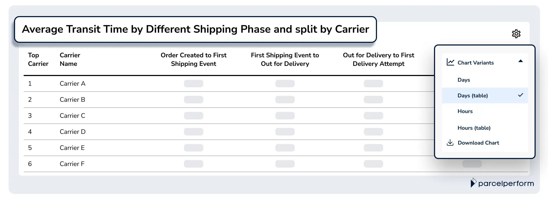This screenshot has height=204, width=548.
Task: Click Carrier F's transit time placeholder
Action: [x=193, y=164]
